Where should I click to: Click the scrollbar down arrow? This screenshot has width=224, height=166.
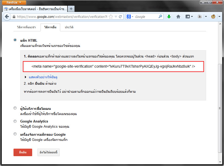coord(220,162)
